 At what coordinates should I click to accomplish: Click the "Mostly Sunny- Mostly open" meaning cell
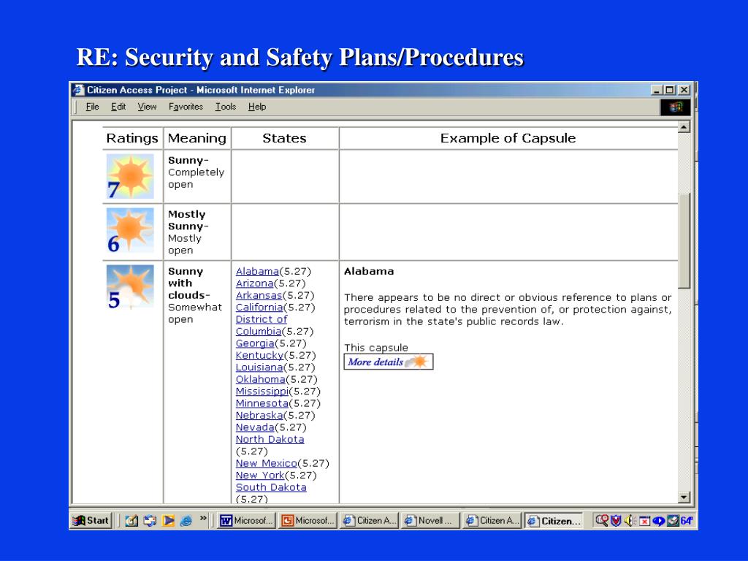point(197,232)
